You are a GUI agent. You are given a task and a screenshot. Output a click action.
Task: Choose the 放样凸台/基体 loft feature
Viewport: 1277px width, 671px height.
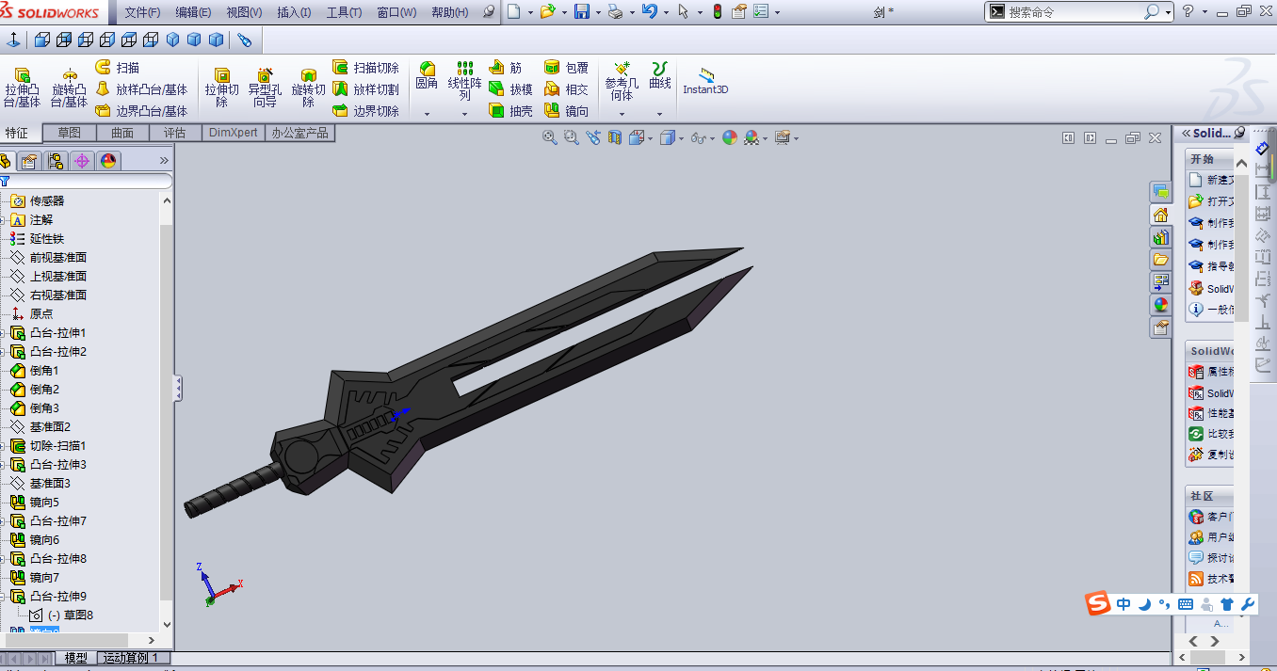point(141,89)
